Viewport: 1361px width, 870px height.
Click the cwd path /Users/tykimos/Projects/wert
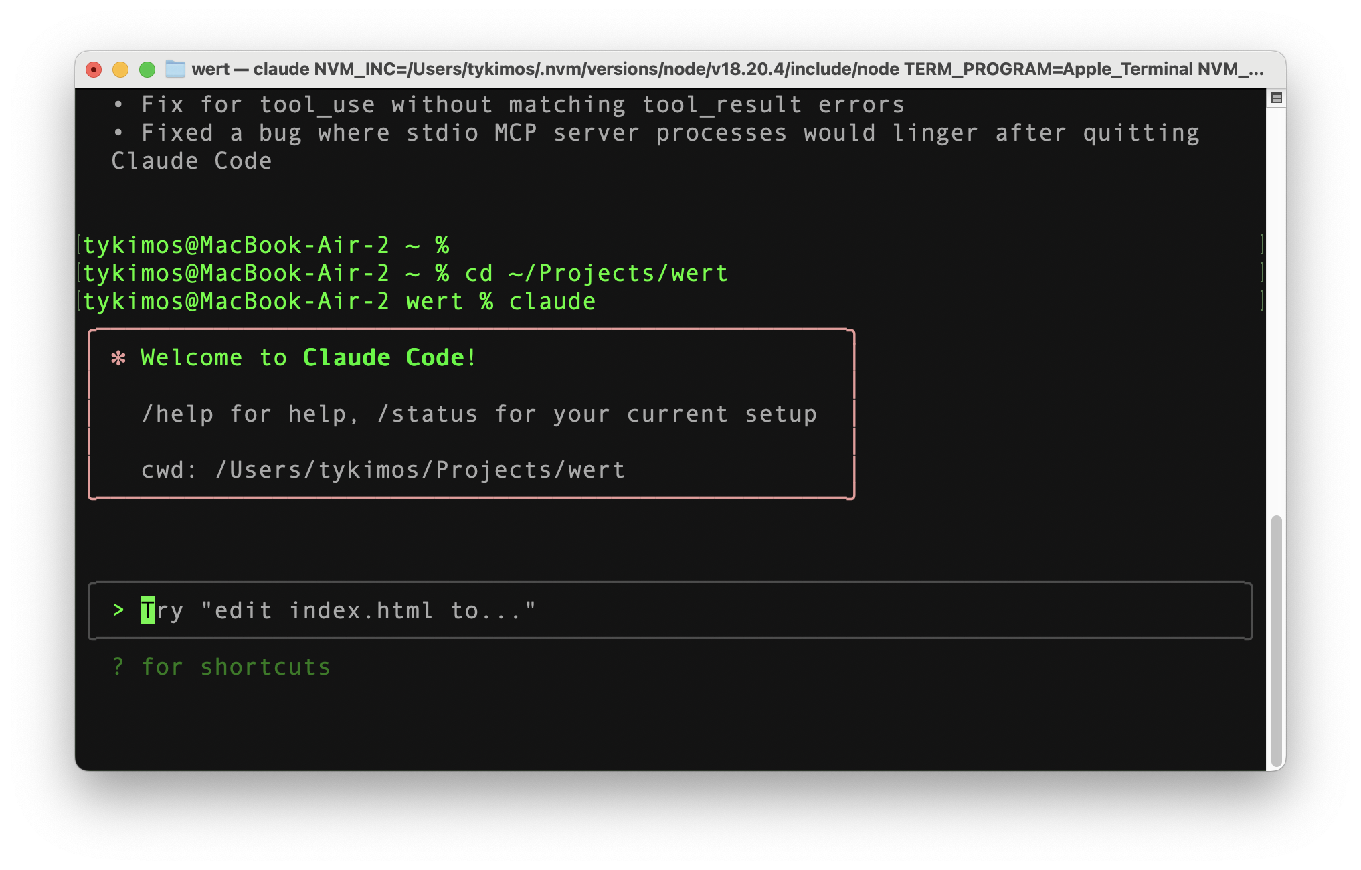click(x=420, y=470)
